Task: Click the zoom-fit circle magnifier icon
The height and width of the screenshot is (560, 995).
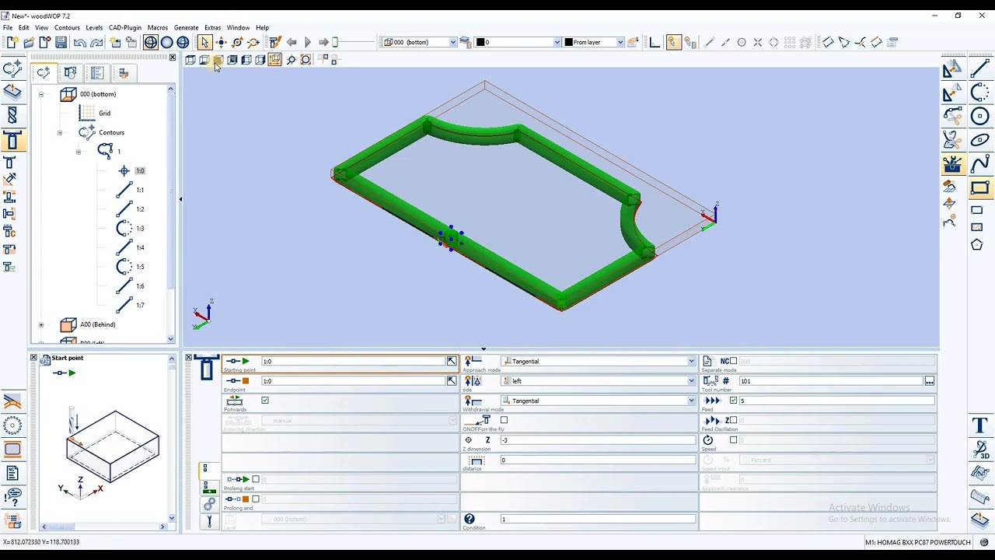Action: (305, 60)
